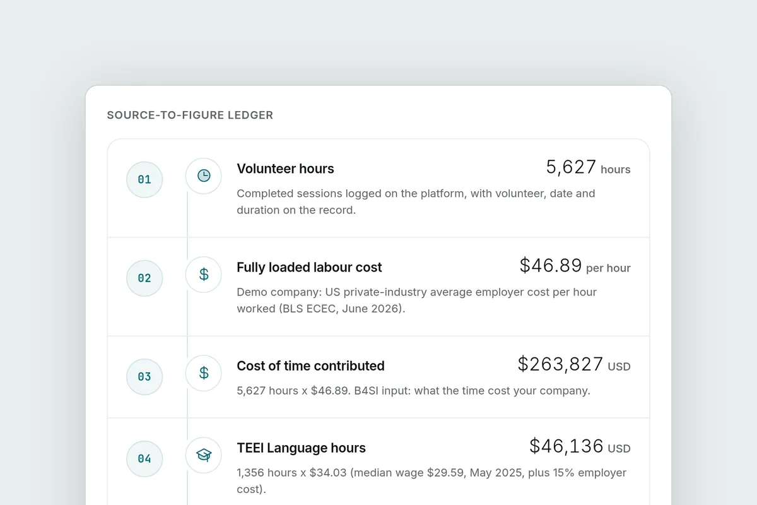Click the $46,136 USD amount
This screenshot has height=505, width=757.
pos(580,446)
